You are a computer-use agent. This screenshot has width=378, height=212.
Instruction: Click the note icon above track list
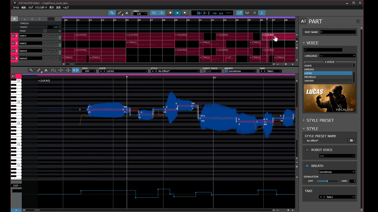tap(24, 19)
